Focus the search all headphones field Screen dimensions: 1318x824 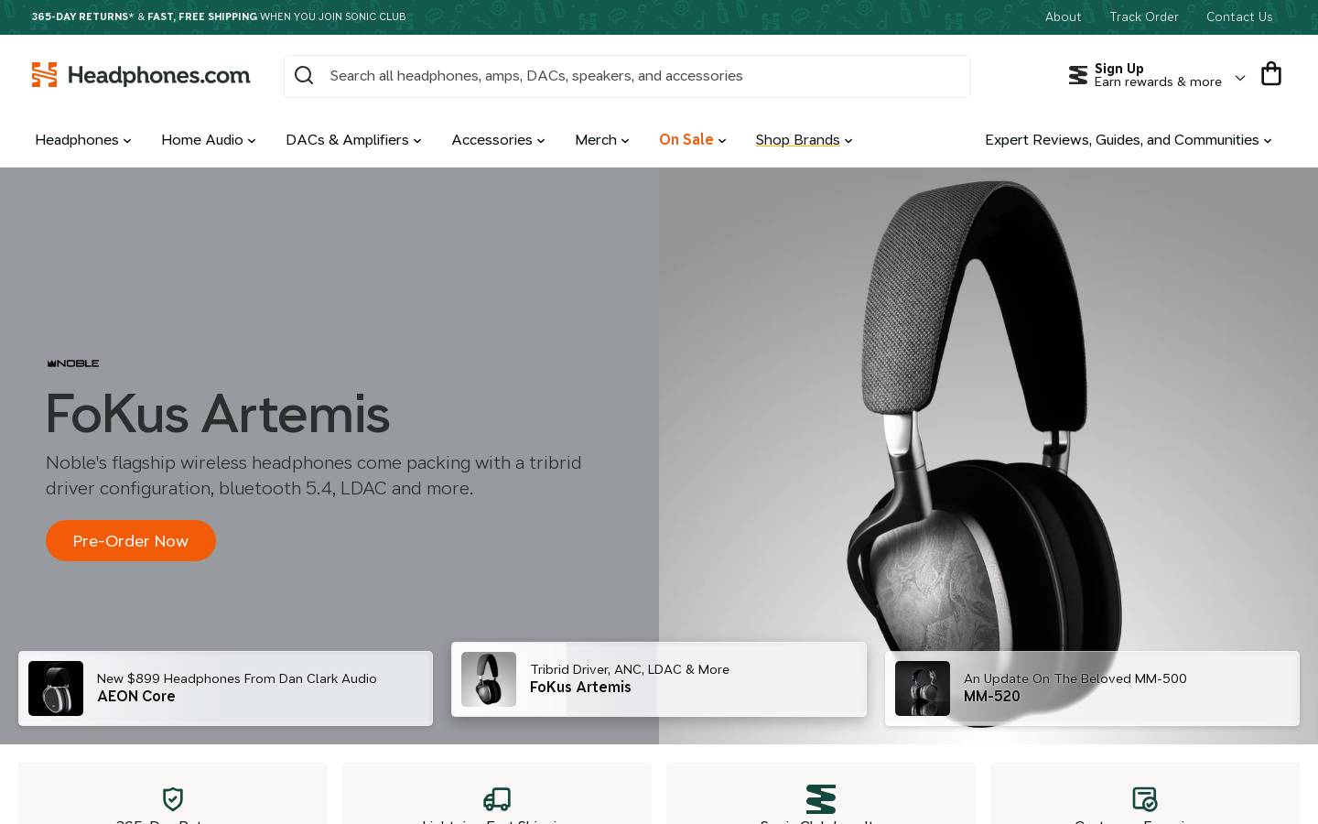tap(627, 76)
